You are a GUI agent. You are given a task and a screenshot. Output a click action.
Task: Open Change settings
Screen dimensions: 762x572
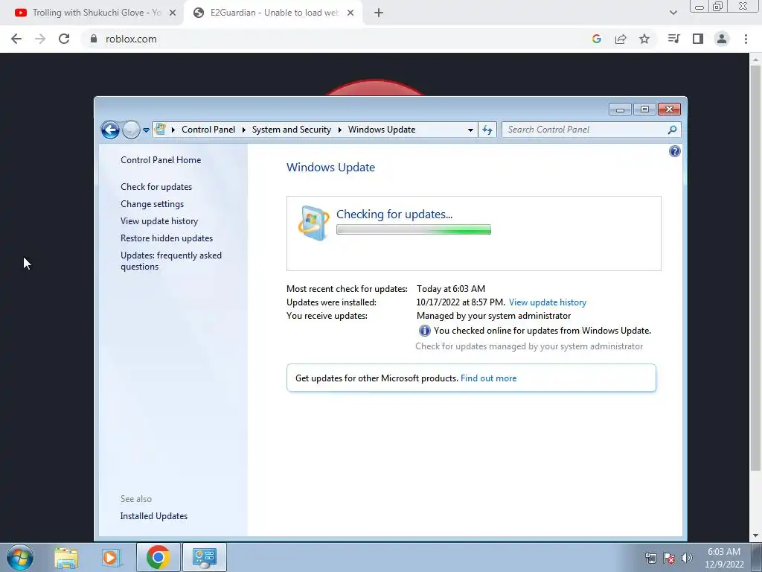click(x=152, y=204)
